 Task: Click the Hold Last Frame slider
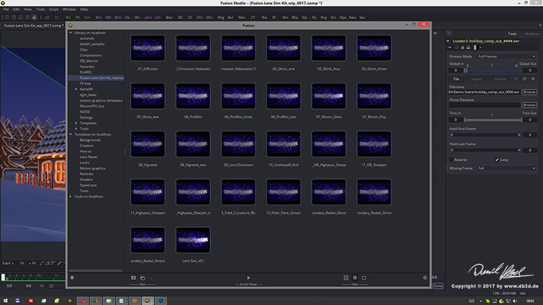point(485,150)
